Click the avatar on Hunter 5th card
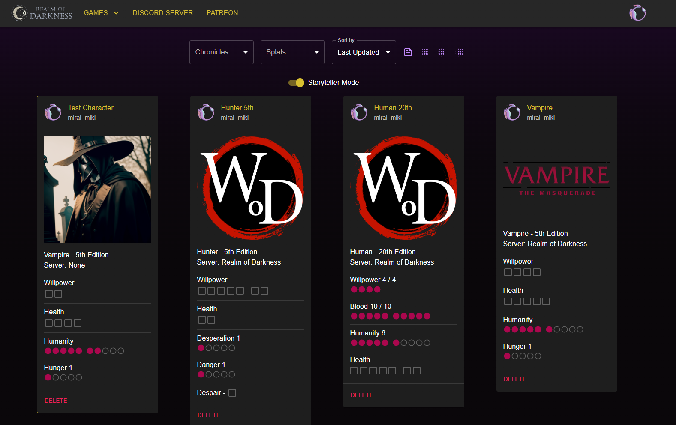 click(206, 112)
